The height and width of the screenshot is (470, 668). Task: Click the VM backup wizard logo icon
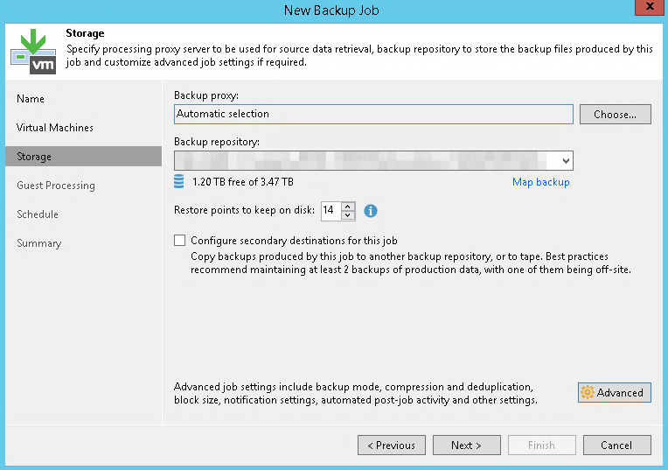click(x=33, y=51)
